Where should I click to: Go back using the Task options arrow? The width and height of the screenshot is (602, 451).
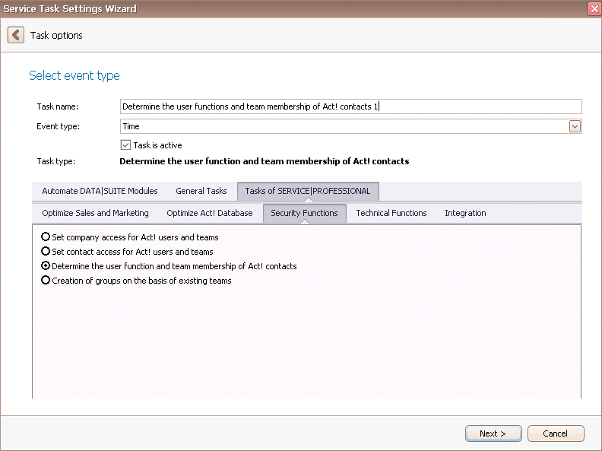pyautogui.click(x=16, y=35)
